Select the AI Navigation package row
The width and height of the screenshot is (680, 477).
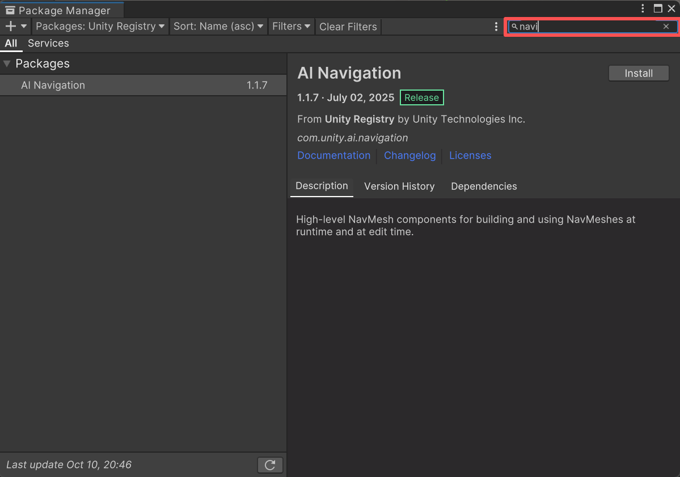(143, 85)
